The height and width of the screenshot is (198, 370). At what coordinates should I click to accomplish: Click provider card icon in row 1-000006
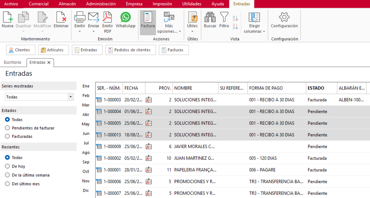[x=149, y=182]
